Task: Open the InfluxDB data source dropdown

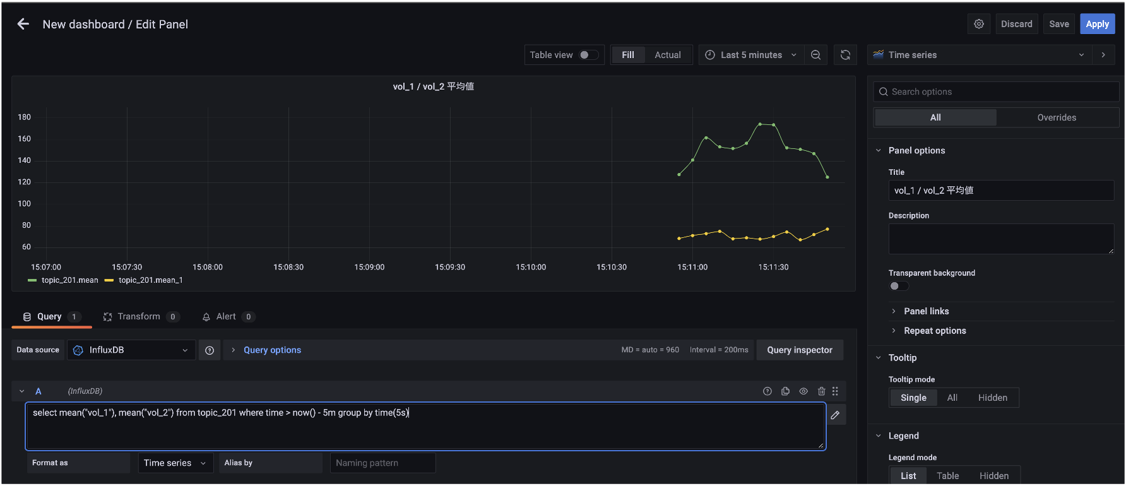Action: (131, 350)
